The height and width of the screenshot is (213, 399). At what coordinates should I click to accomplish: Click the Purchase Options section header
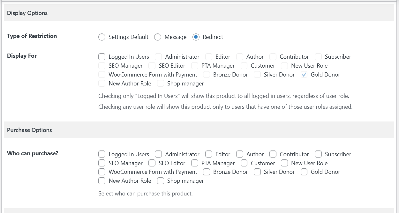(199, 130)
